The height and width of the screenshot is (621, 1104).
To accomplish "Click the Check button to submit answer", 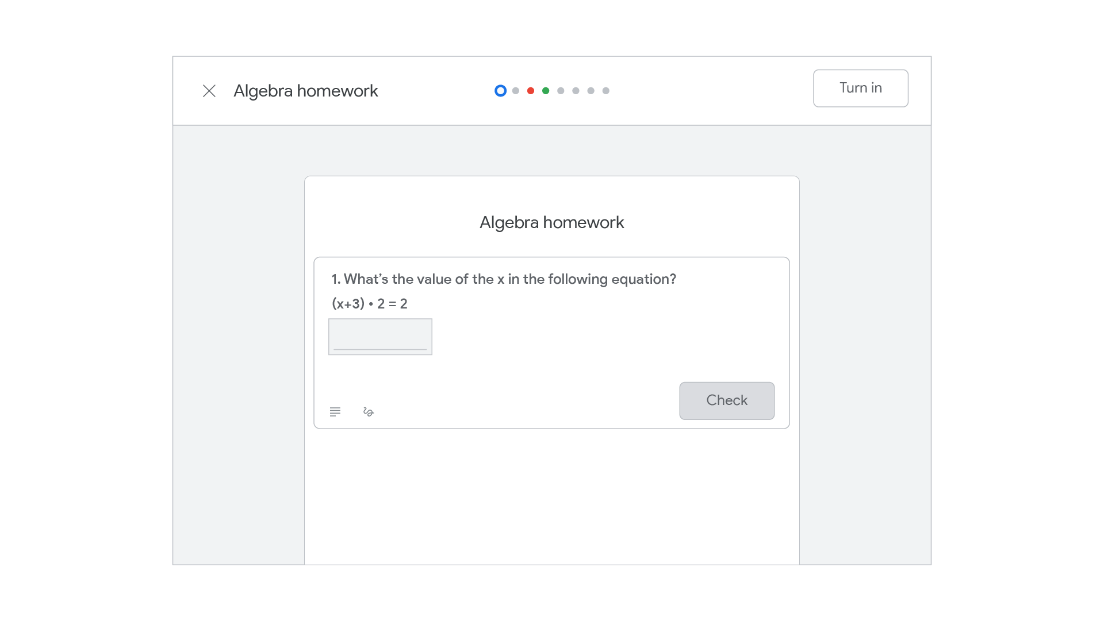I will [x=726, y=400].
